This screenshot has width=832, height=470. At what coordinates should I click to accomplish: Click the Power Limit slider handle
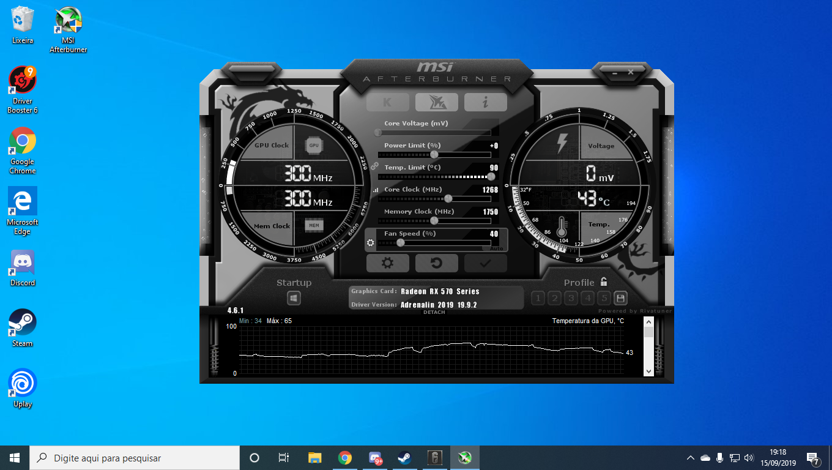pyautogui.click(x=434, y=154)
